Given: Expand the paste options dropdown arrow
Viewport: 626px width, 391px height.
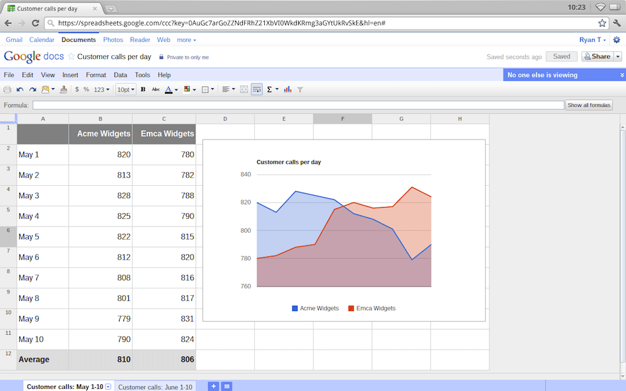Looking at the screenshot, I should click(53, 89).
